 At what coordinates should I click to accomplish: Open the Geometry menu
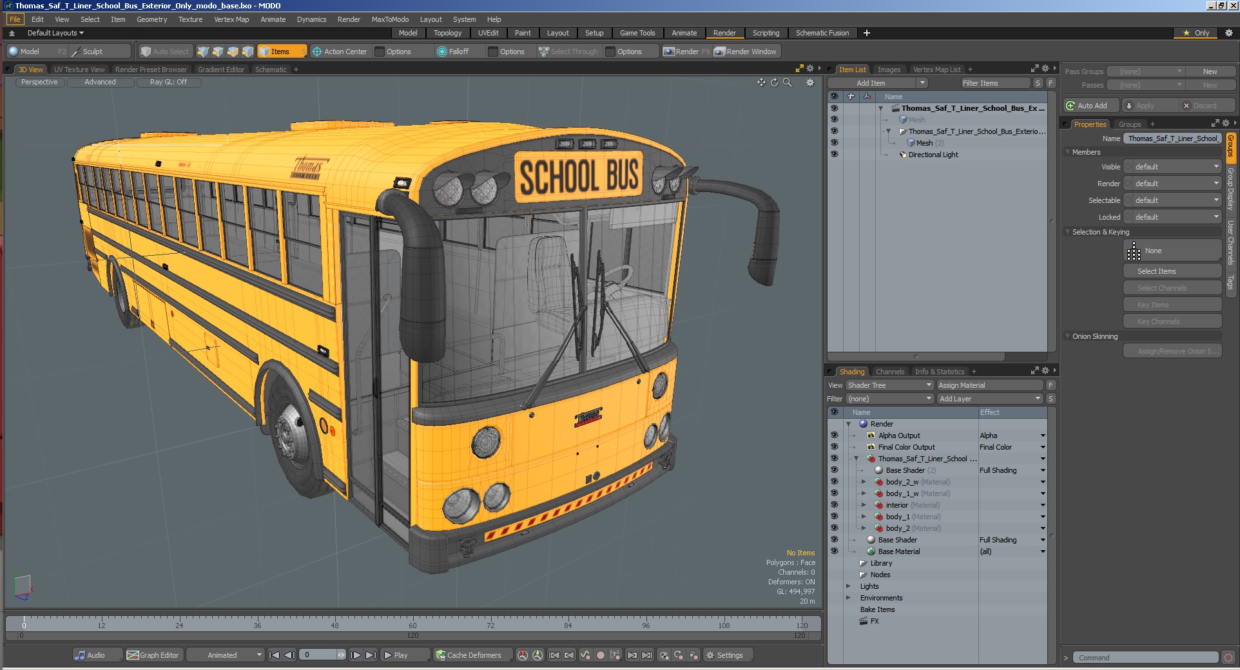tap(151, 19)
